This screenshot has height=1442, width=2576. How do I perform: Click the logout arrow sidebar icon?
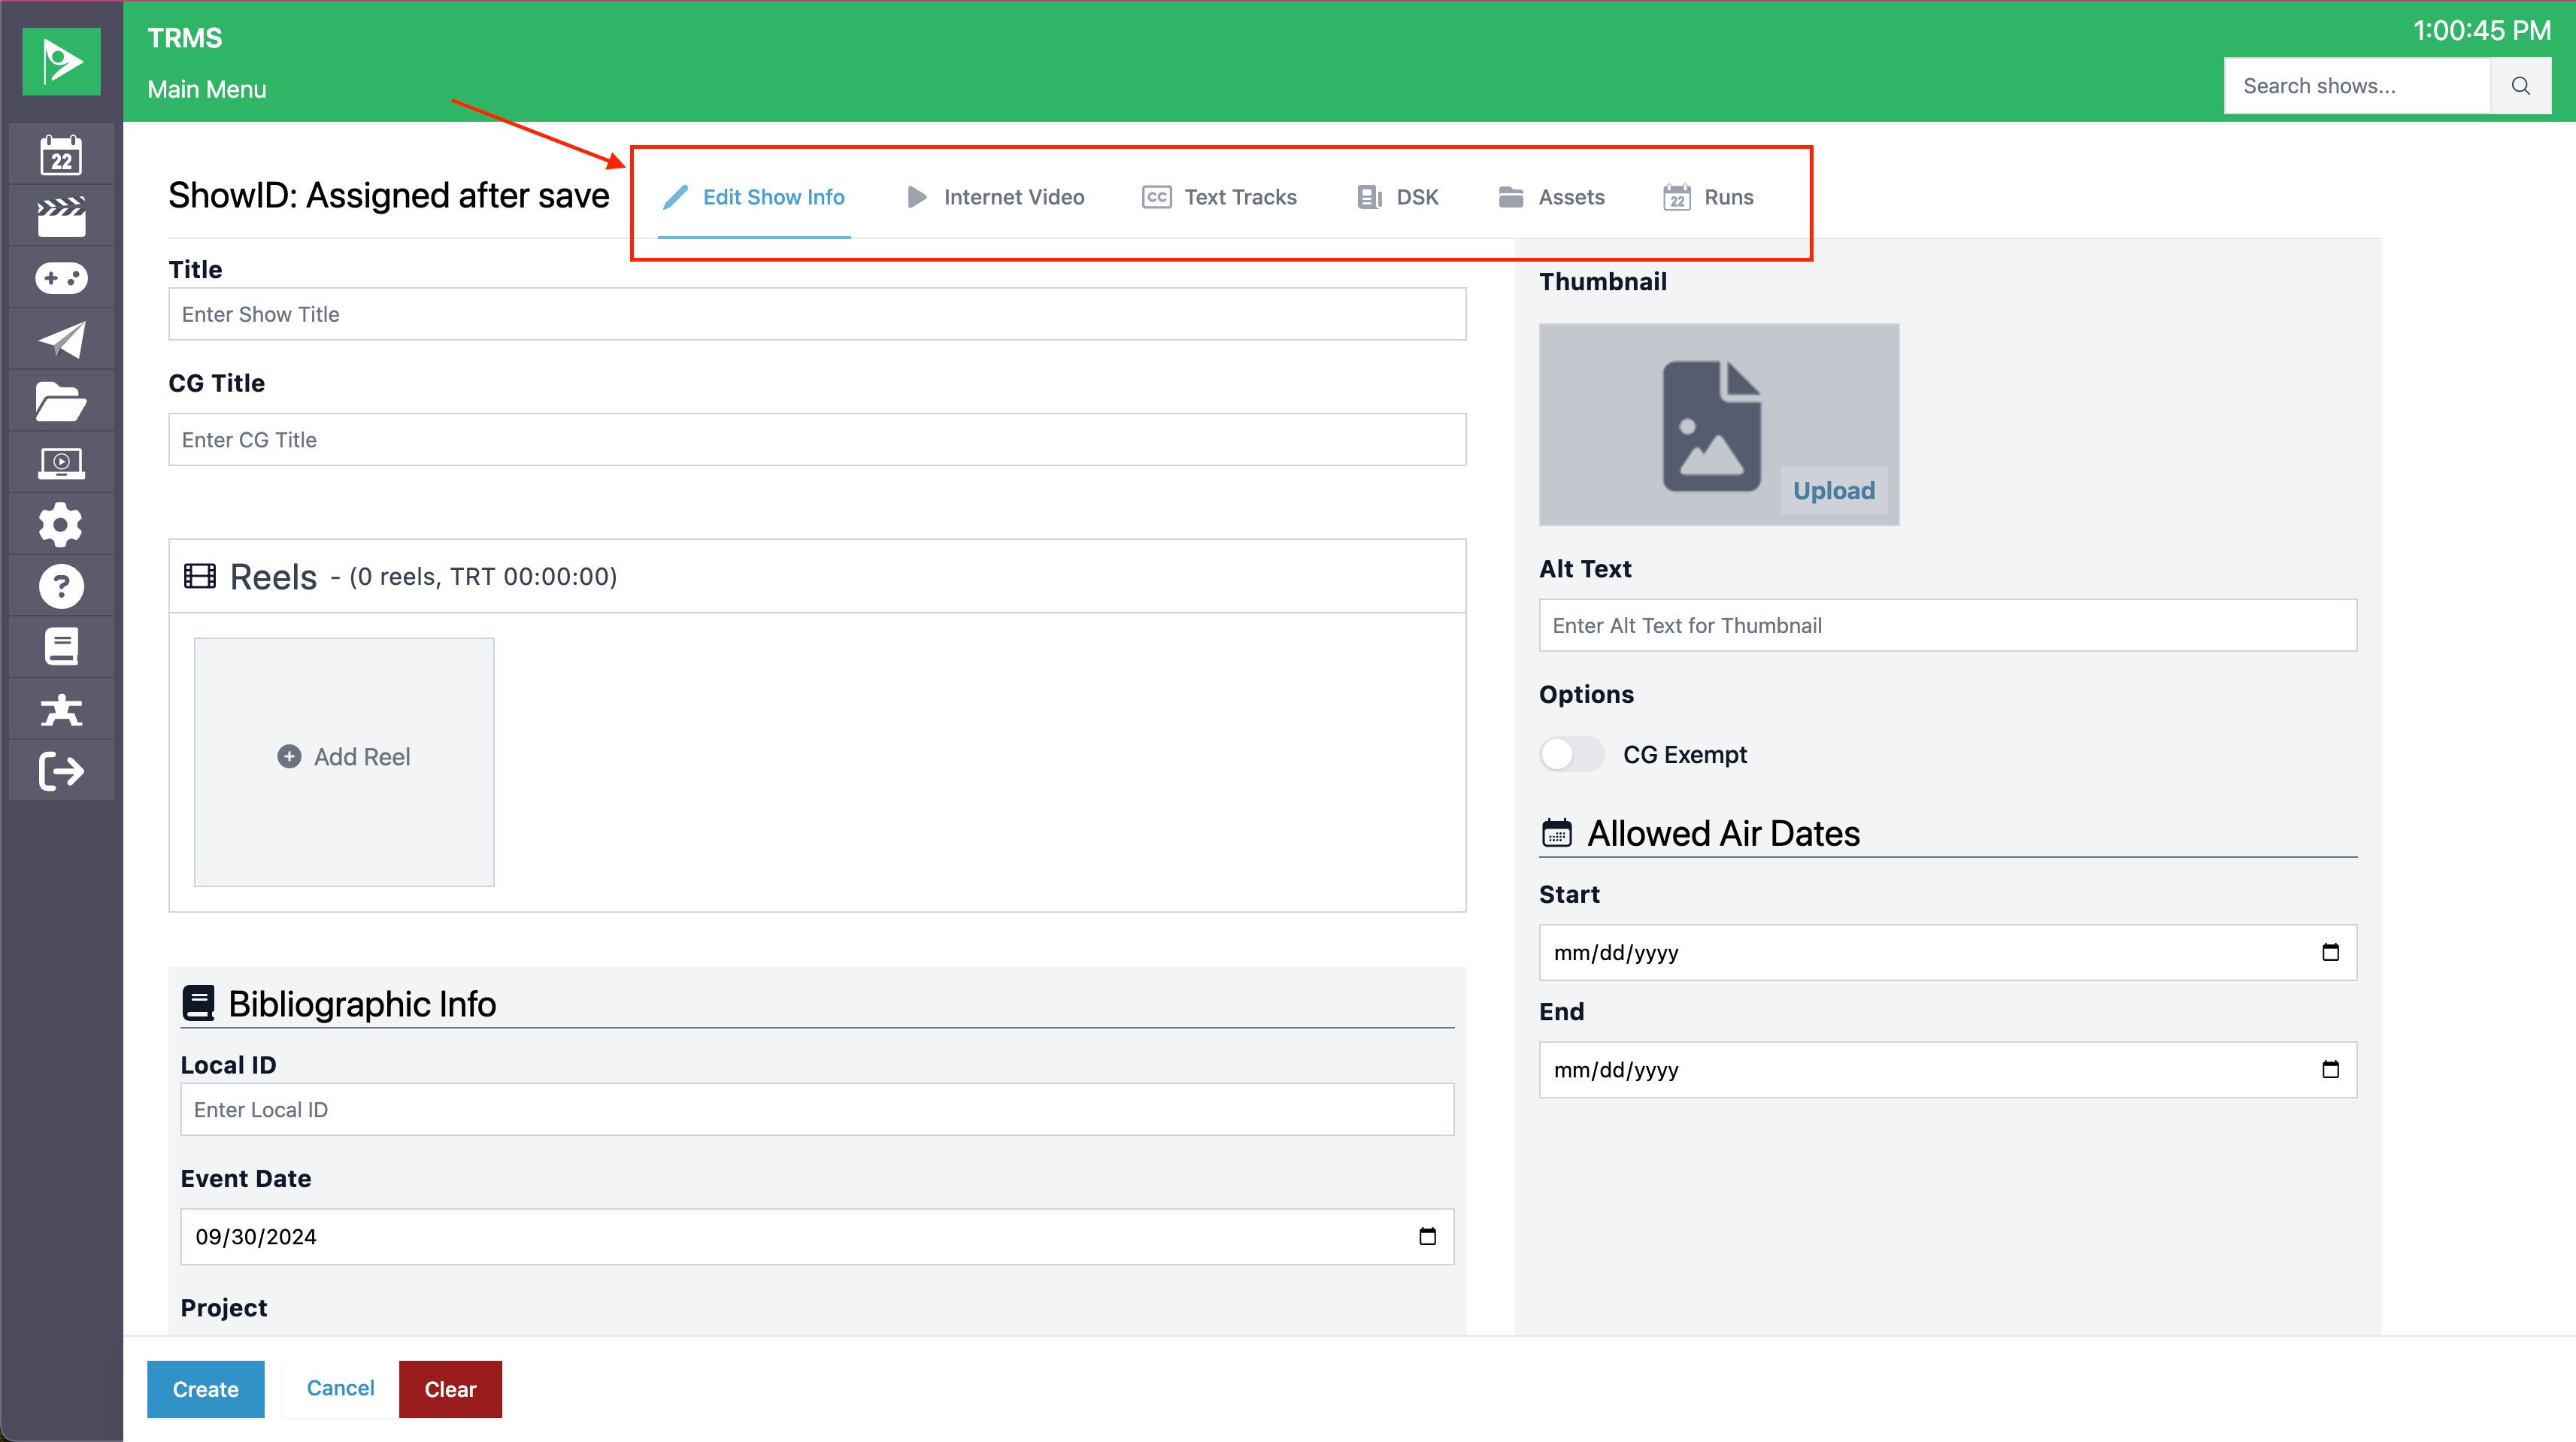tap(61, 771)
